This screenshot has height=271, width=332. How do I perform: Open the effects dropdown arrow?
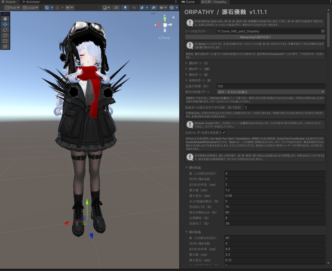click(x=147, y=8)
